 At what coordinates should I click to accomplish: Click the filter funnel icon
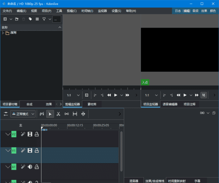click(x=44, y=19)
